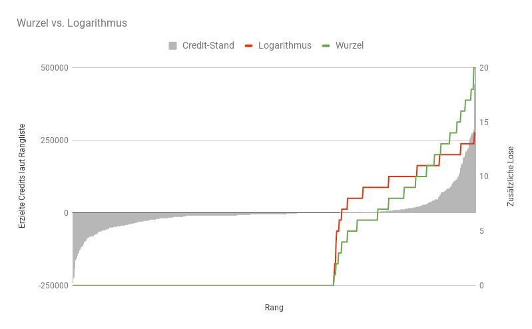Select the 5 tick on right axis
The width and height of the screenshot is (532, 329).
(482, 231)
